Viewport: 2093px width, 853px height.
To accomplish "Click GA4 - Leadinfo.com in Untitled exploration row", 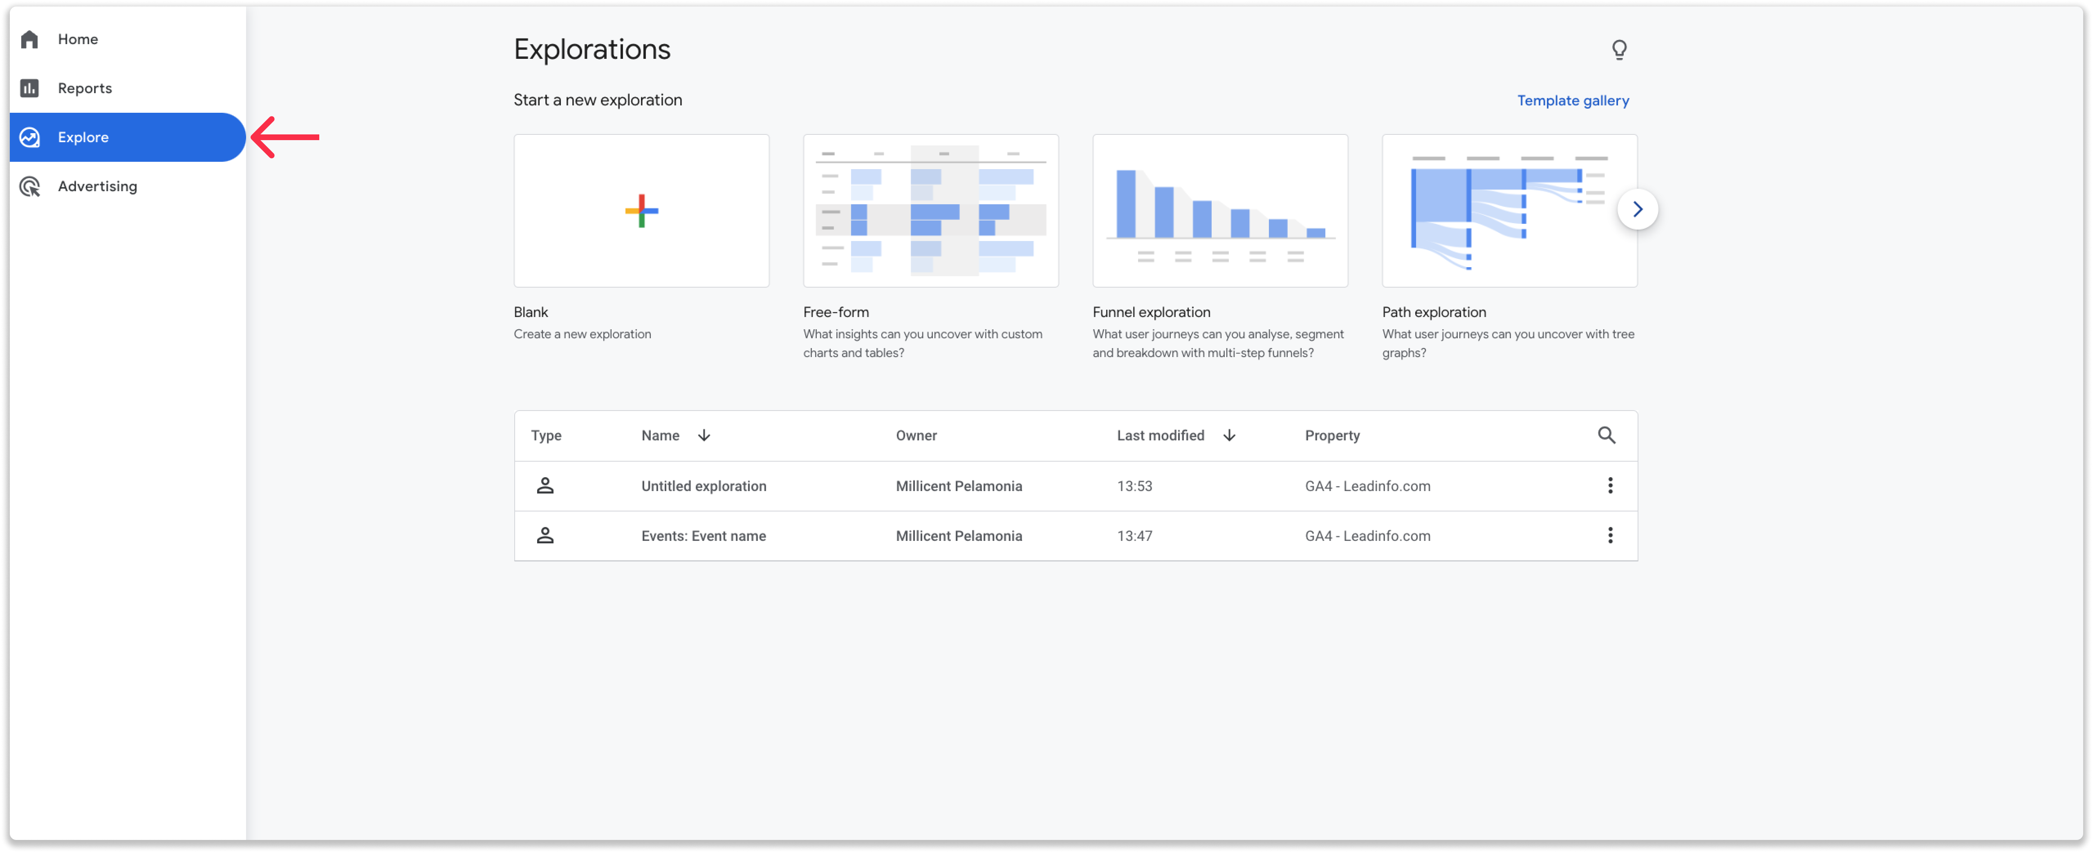I will point(1367,485).
